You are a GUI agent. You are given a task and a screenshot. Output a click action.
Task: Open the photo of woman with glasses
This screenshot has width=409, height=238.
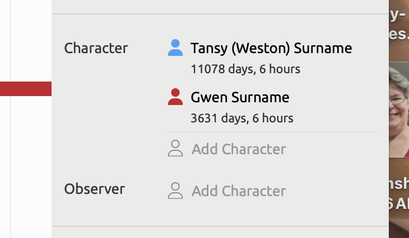[398, 109]
